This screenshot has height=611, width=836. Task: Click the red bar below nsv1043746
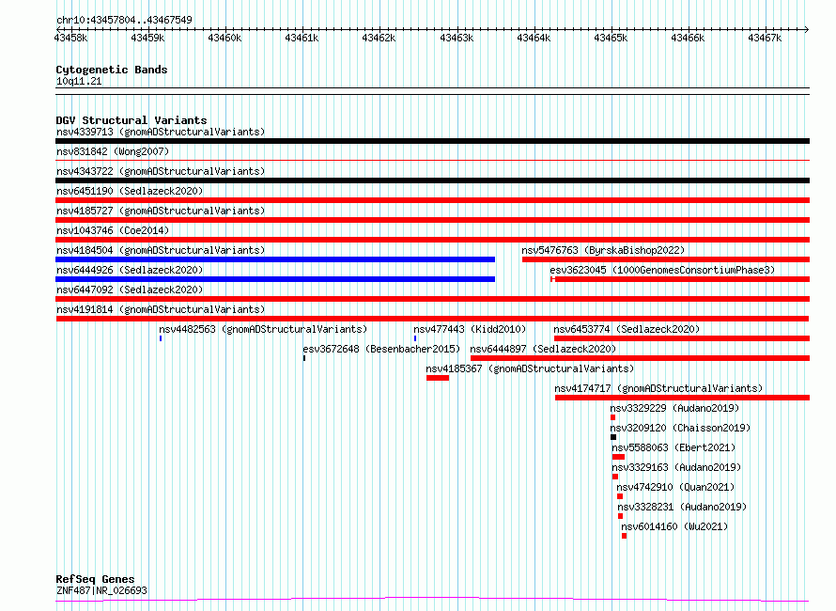click(x=432, y=240)
